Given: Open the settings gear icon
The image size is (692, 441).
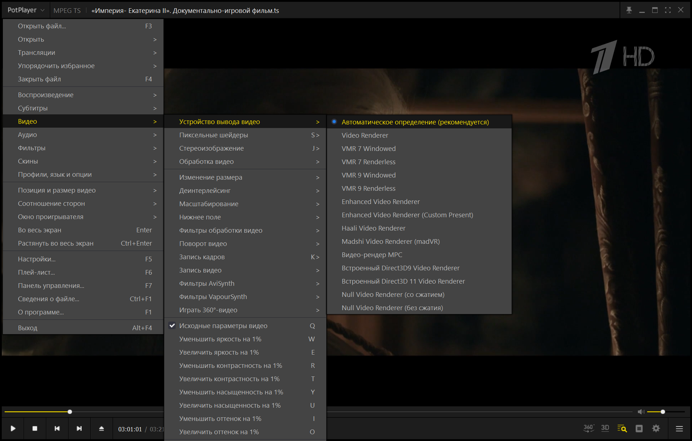Looking at the screenshot, I should click(x=656, y=428).
